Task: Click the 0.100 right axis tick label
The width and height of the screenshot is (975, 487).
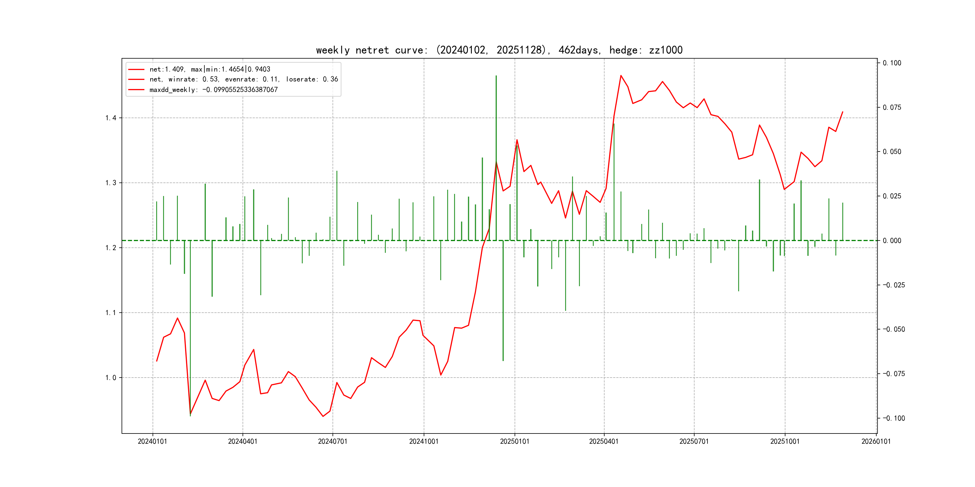Action: pyautogui.click(x=892, y=63)
